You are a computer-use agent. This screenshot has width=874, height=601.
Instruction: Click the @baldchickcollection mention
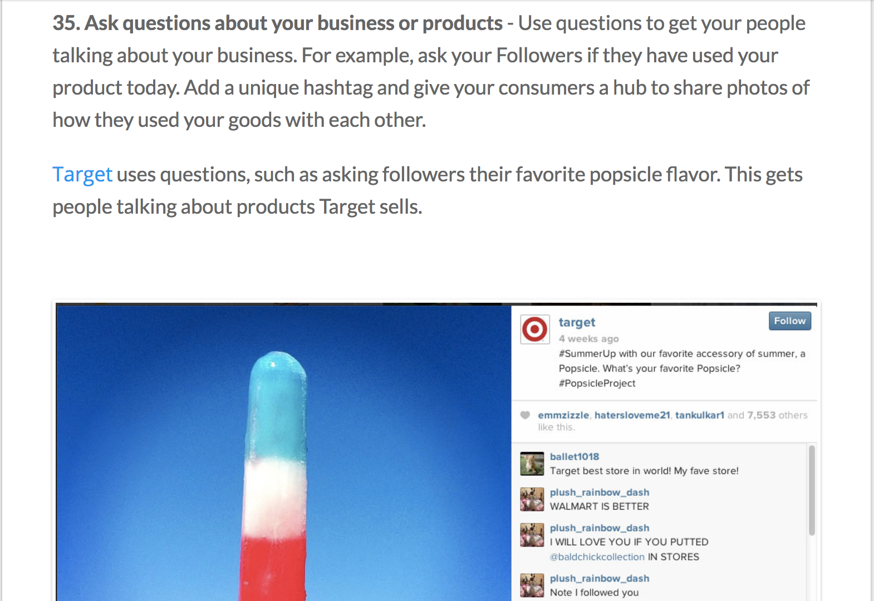(597, 557)
